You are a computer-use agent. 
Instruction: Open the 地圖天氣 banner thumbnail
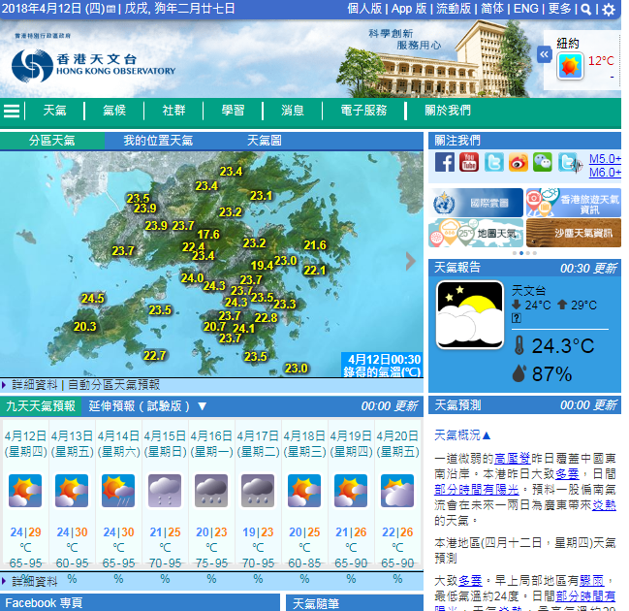[x=476, y=233]
